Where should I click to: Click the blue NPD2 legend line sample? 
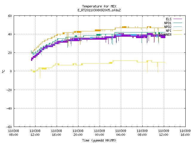coord(178,27)
